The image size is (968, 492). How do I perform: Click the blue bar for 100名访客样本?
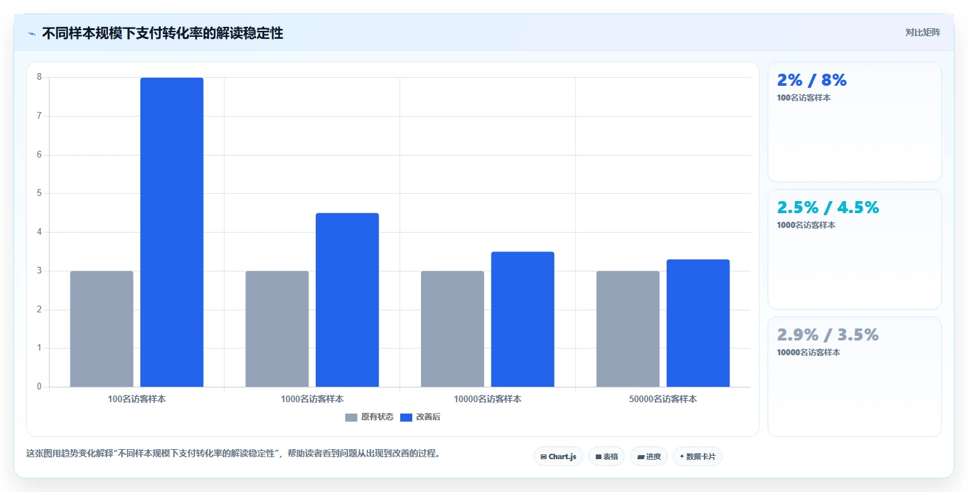172,232
